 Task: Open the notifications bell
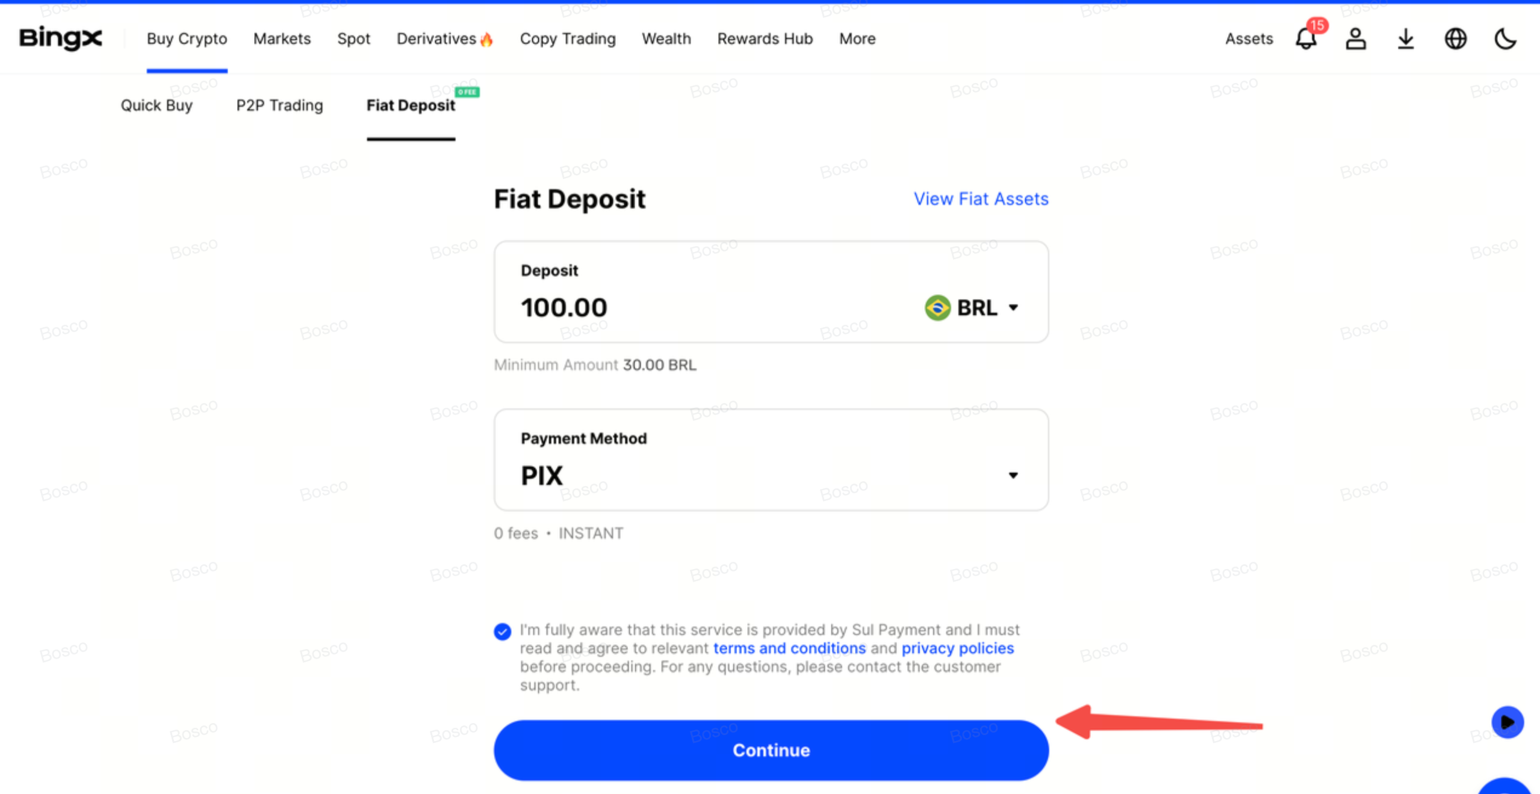[x=1305, y=39]
